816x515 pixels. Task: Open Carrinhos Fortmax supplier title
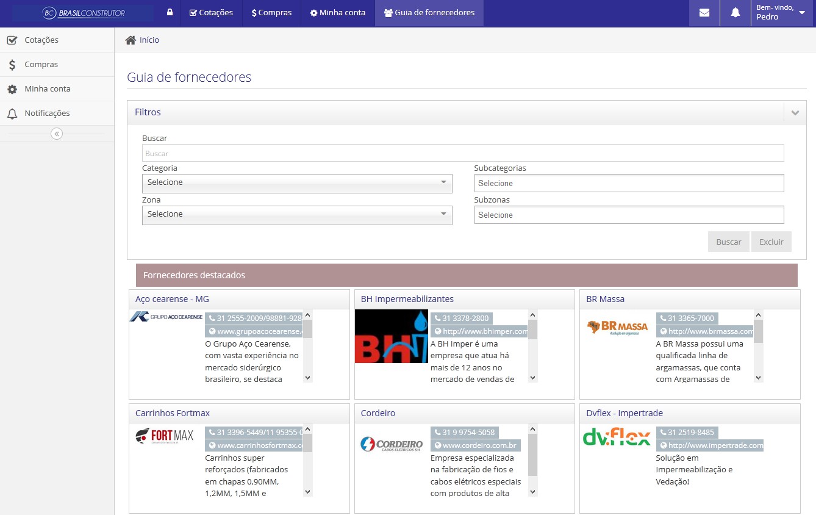173,413
